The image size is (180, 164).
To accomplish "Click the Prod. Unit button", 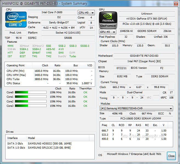I will coord(15,32).
